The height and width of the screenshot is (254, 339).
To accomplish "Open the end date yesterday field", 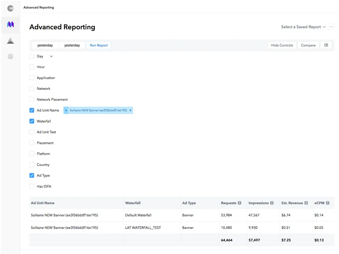I will [72, 45].
